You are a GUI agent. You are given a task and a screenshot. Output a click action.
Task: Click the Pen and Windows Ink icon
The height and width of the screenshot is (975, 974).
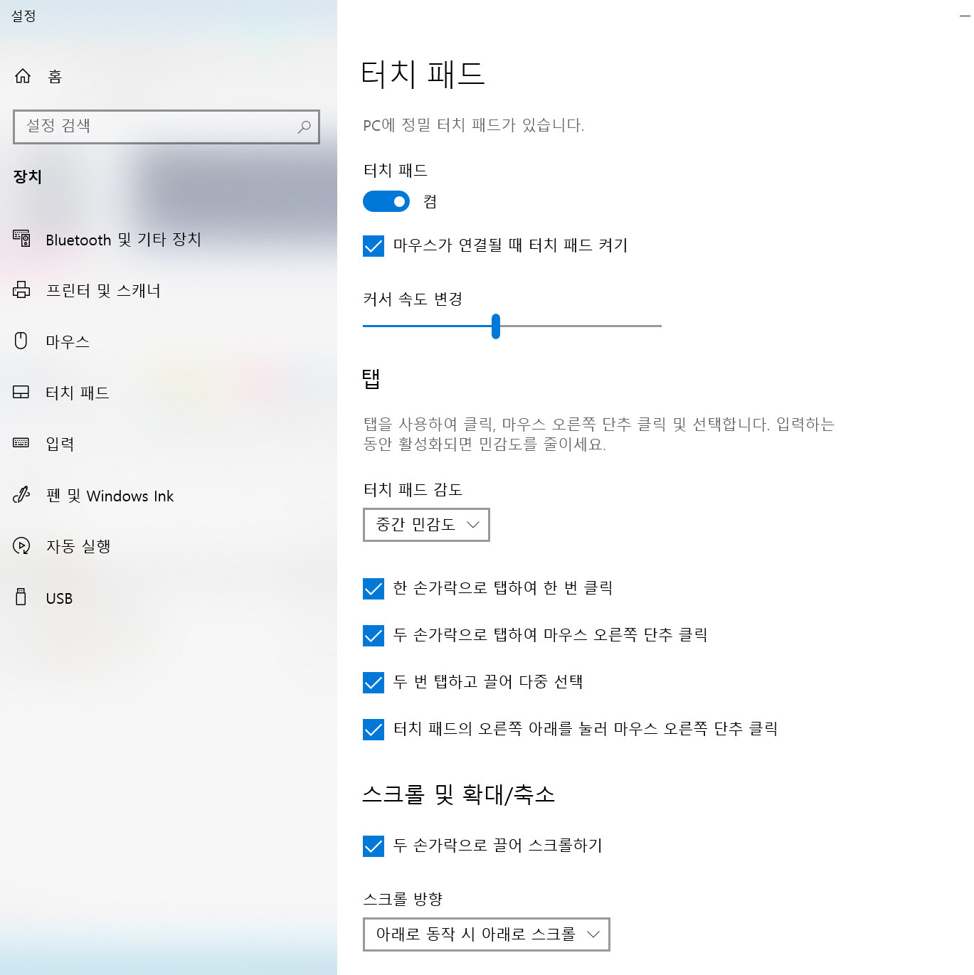pos(21,495)
